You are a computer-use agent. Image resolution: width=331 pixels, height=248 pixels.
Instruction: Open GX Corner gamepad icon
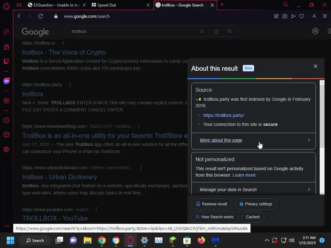19,5
